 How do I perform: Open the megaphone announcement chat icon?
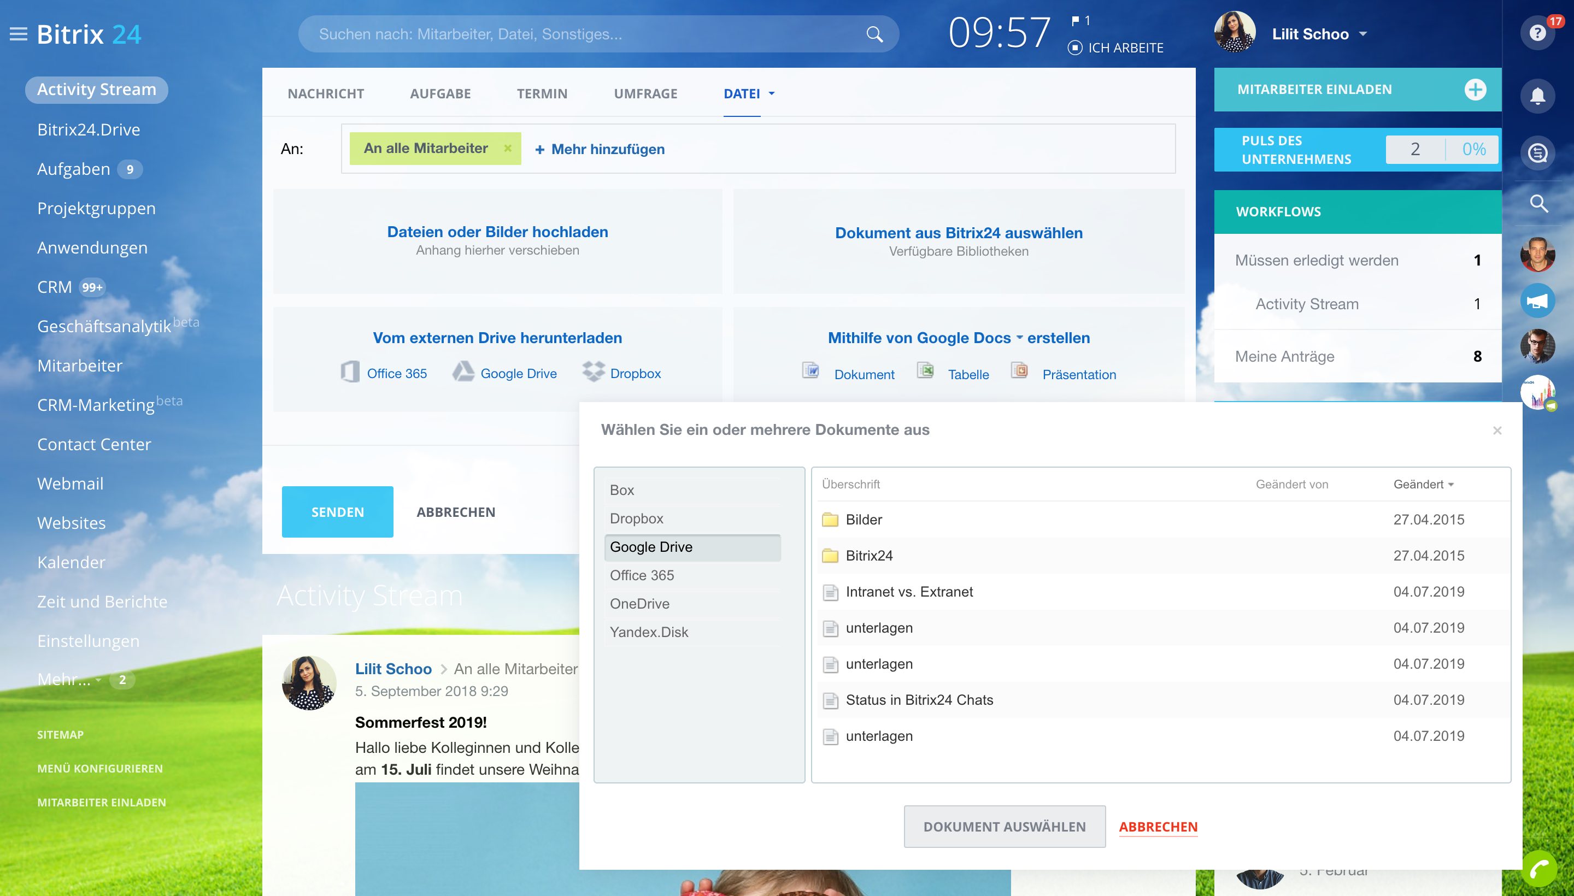[1537, 301]
